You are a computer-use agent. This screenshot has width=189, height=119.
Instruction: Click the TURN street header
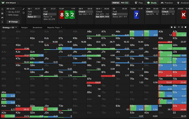click(x=133, y=9)
